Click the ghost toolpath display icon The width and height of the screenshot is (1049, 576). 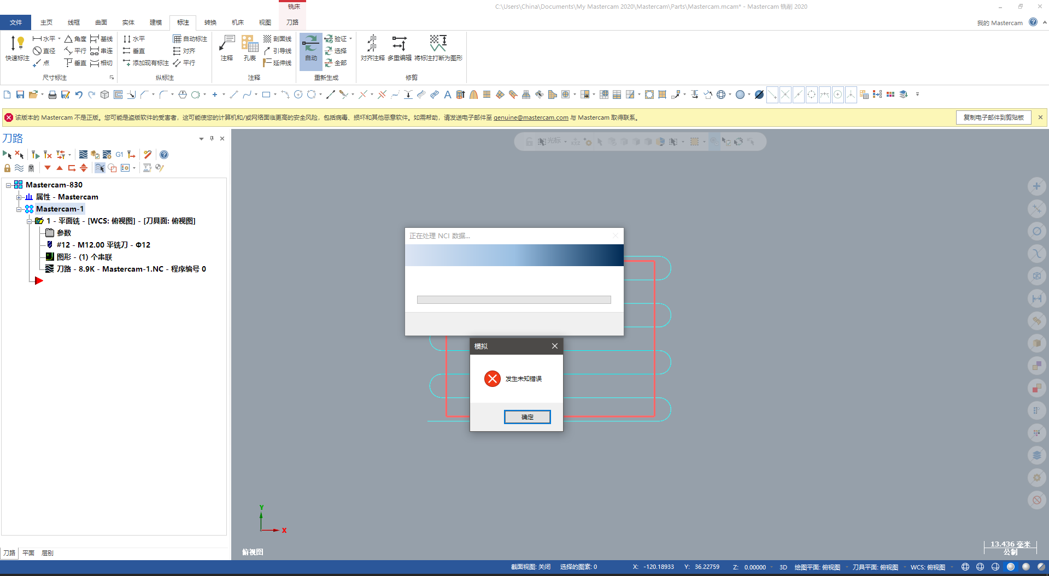click(31, 168)
